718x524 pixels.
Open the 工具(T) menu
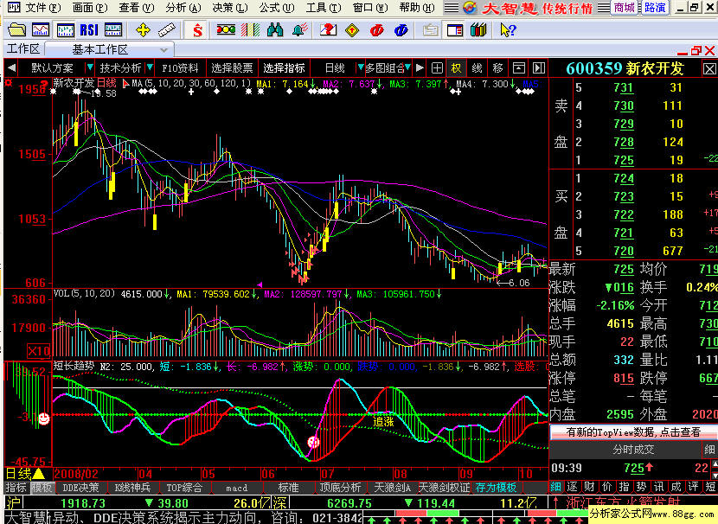pos(324,7)
